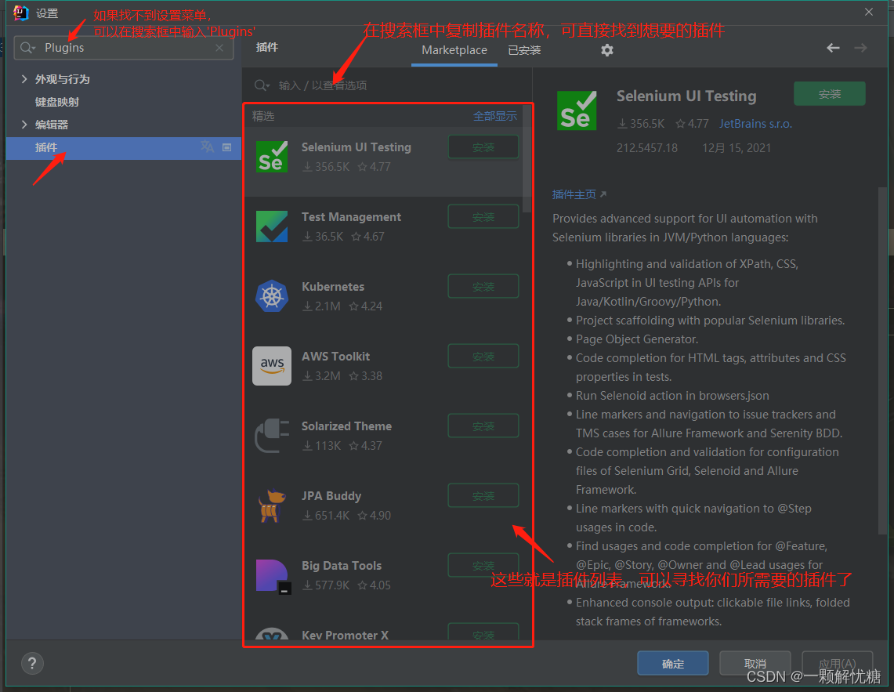Click the IntelliJ logo in the title bar
Viewport: 894px width, 692px height.
[21, 13]
